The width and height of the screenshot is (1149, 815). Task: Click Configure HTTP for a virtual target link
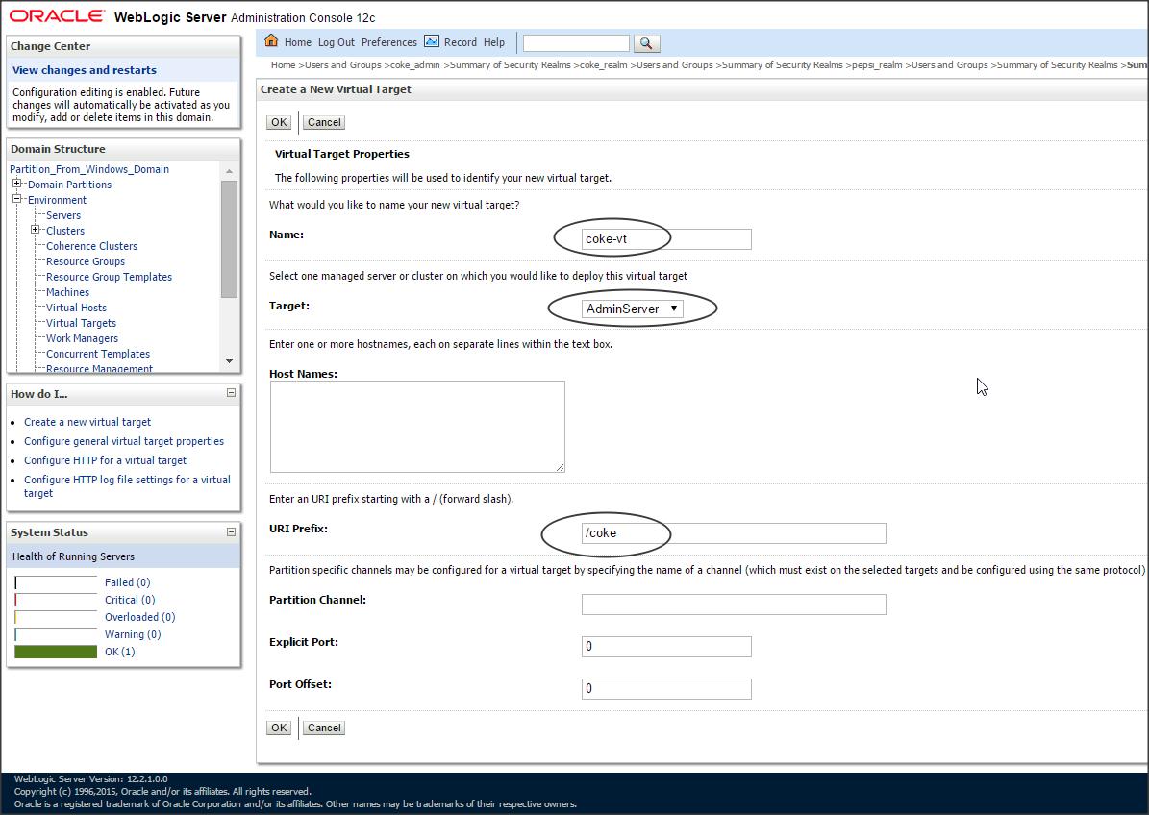pyautogui.click(x=106, y=459)
